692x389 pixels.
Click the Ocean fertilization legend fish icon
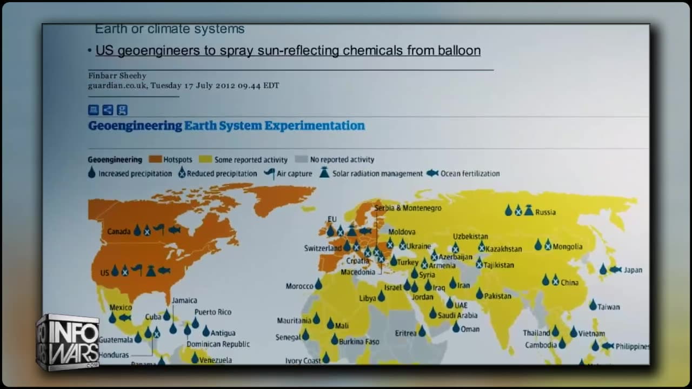432,173
